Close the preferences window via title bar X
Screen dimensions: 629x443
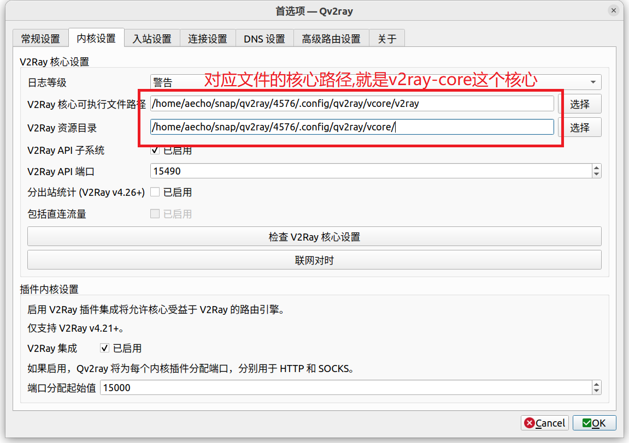click(x=615, y=11)
